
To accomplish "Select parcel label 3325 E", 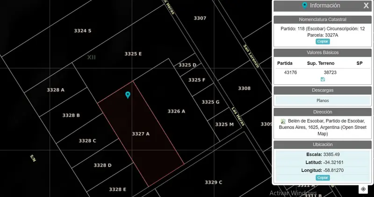I will [133, 54].
